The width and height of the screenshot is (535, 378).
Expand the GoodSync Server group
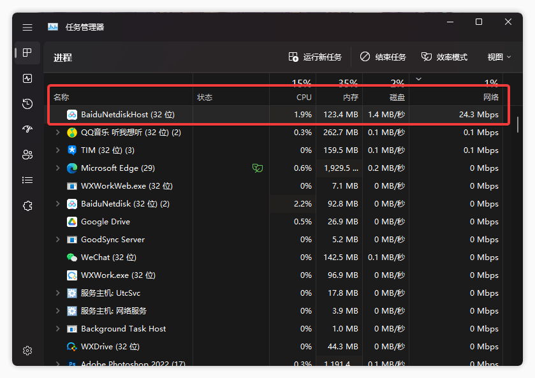pos(57,240)
